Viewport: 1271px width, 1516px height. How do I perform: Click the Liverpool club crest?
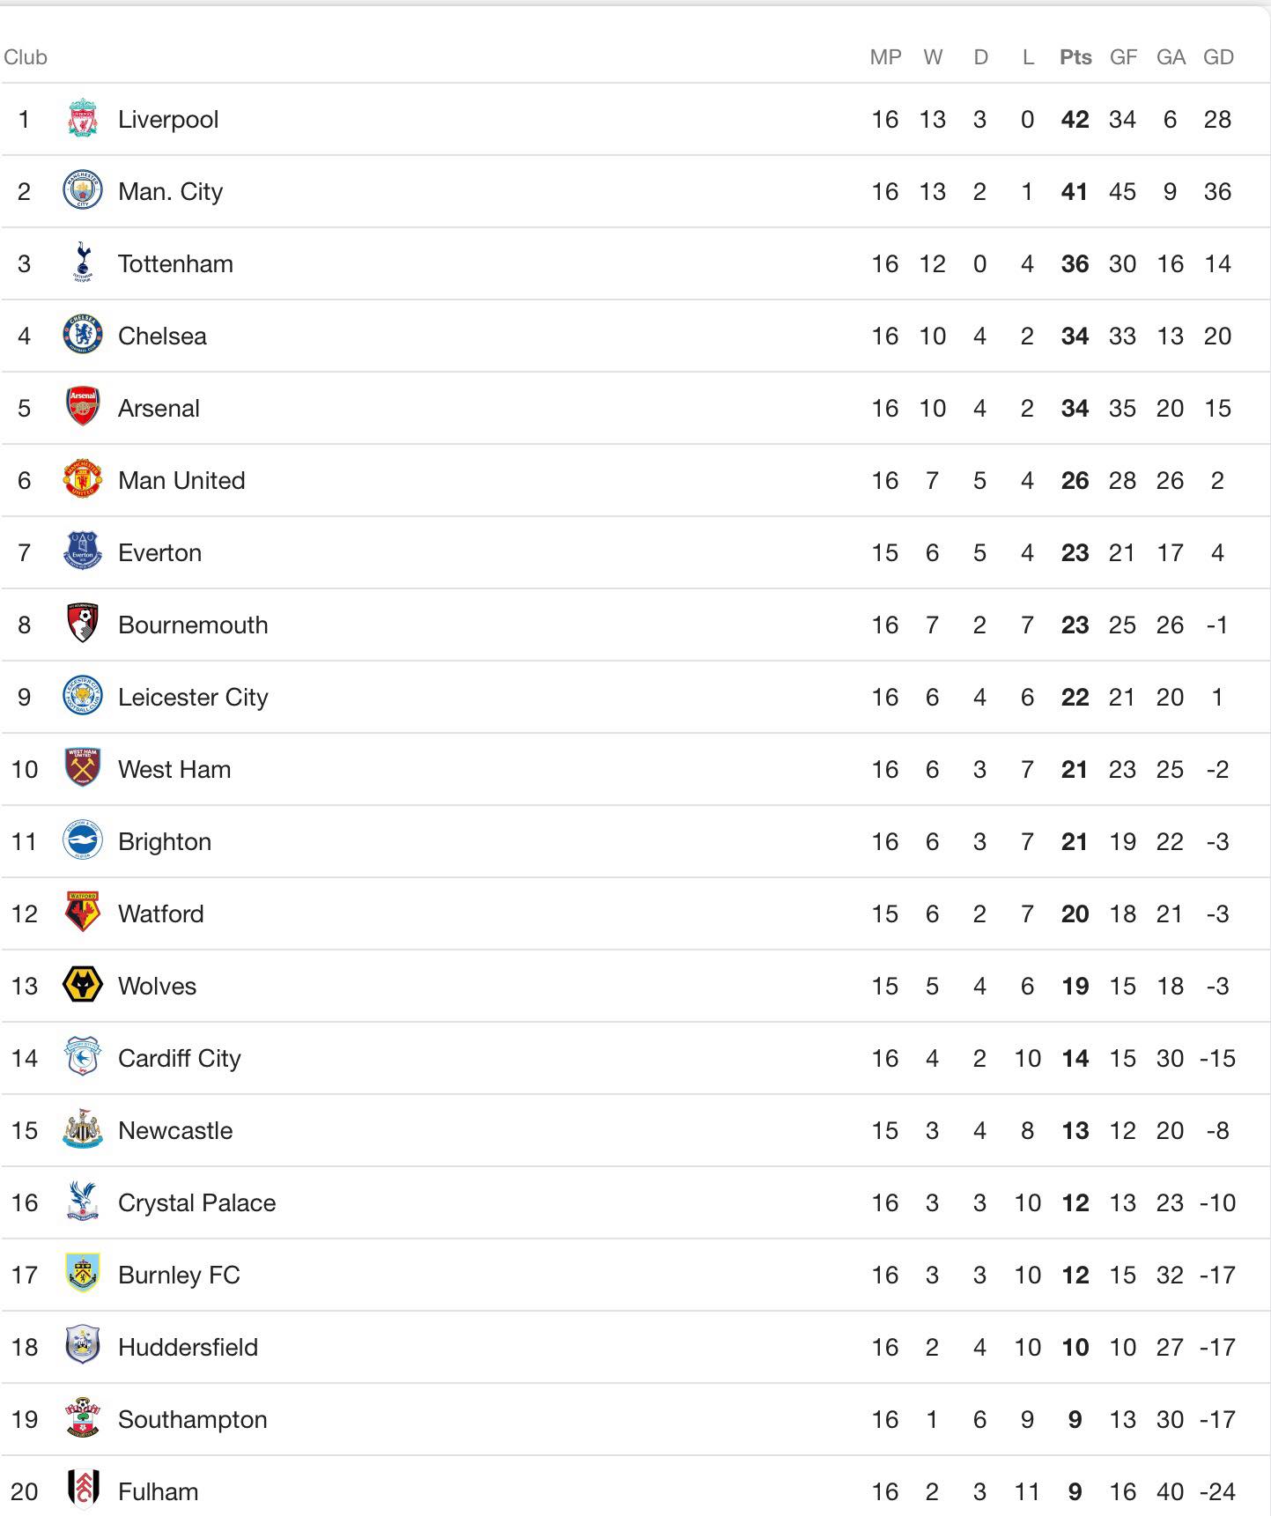(83, 119)
